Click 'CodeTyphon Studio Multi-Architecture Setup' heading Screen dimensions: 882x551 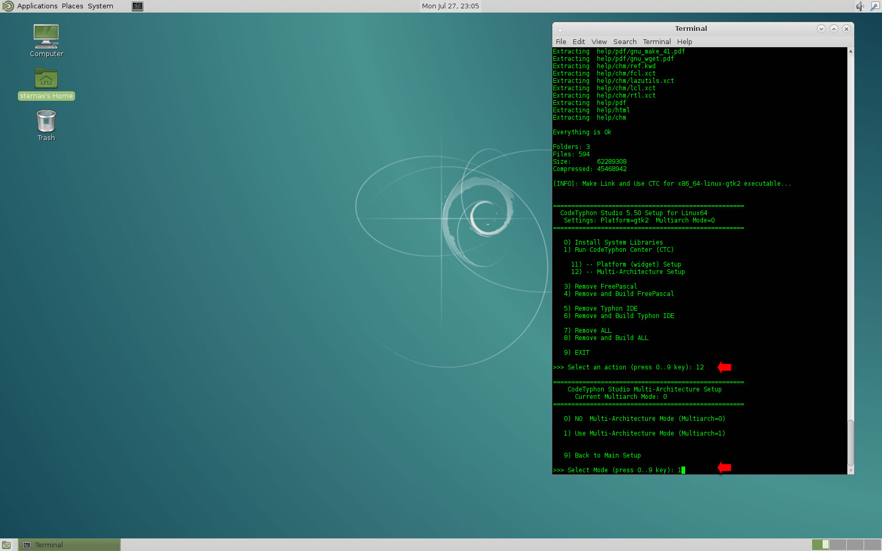pos(644,389)
